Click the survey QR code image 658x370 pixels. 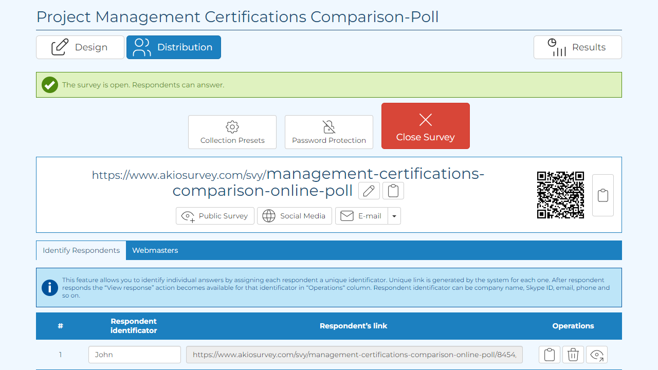[x=561, y=195]
